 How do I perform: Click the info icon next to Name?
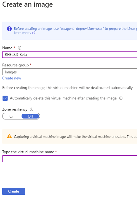point(20,48)
